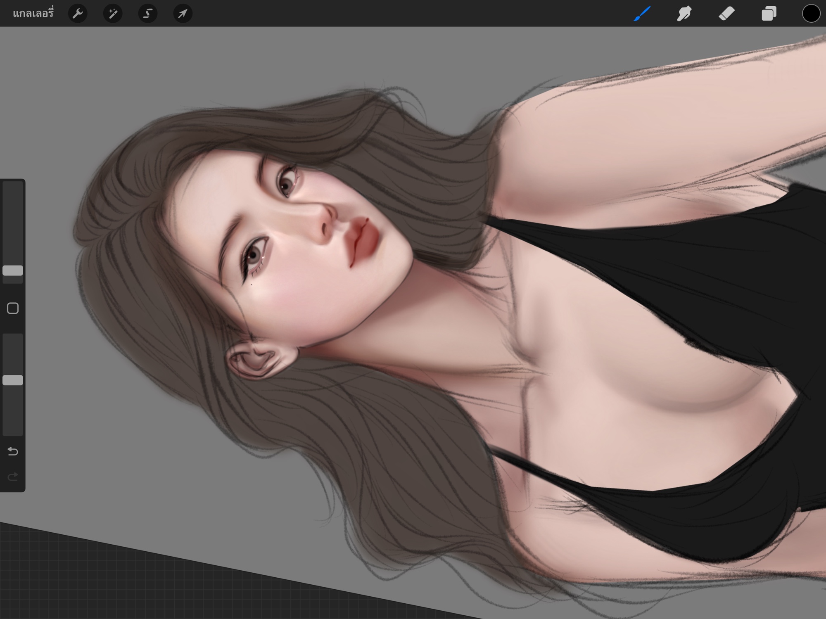
Task: Open the Adjustments magic wand menu
Action: coord(113,14)
